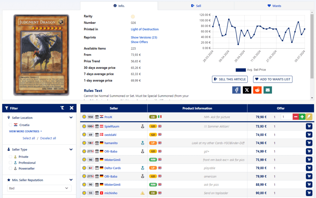Screen dimensions: 316x198
Task: Check the Croatia seller location box
Action: pos(10,125)
